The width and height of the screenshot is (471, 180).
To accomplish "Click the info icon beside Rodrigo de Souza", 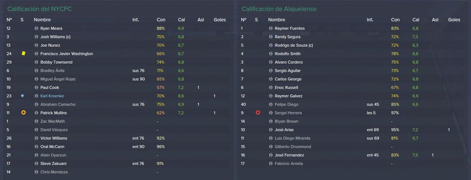I will [270, 45].
